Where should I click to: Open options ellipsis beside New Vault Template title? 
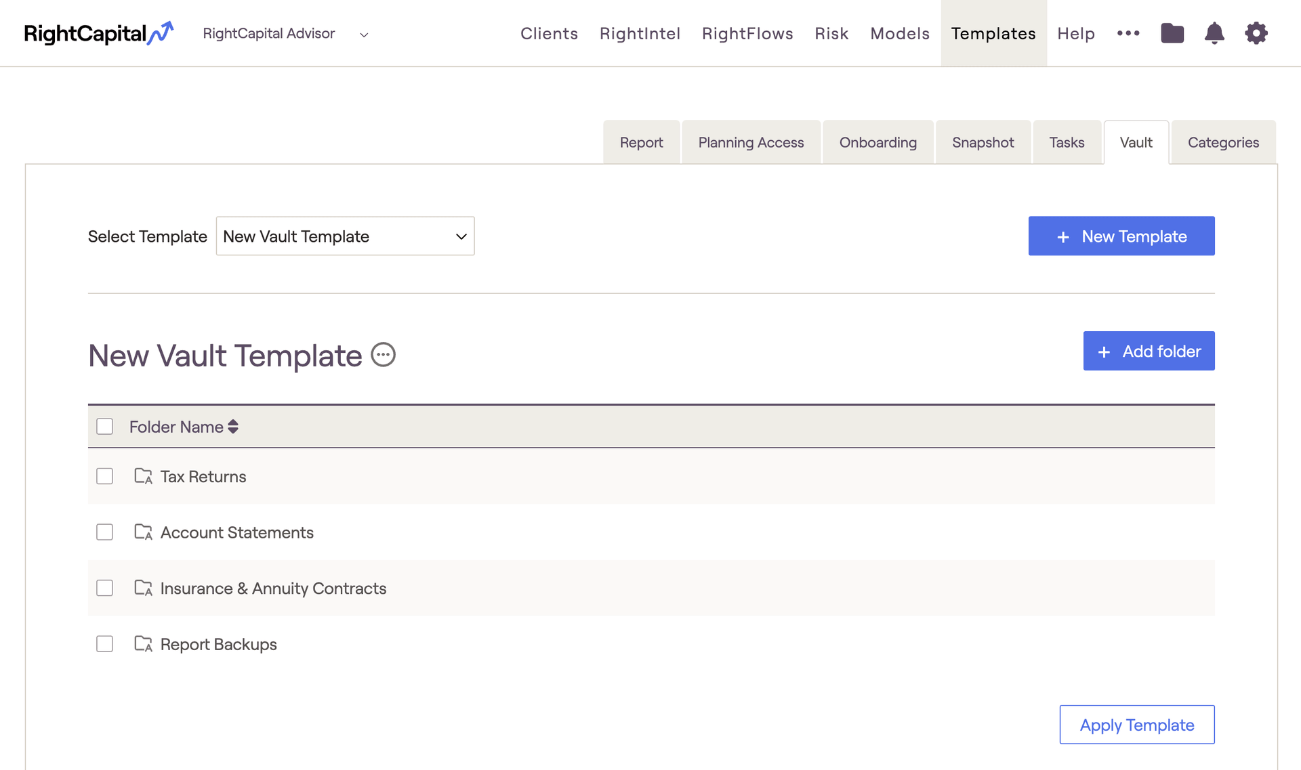(x=384, y=355)
